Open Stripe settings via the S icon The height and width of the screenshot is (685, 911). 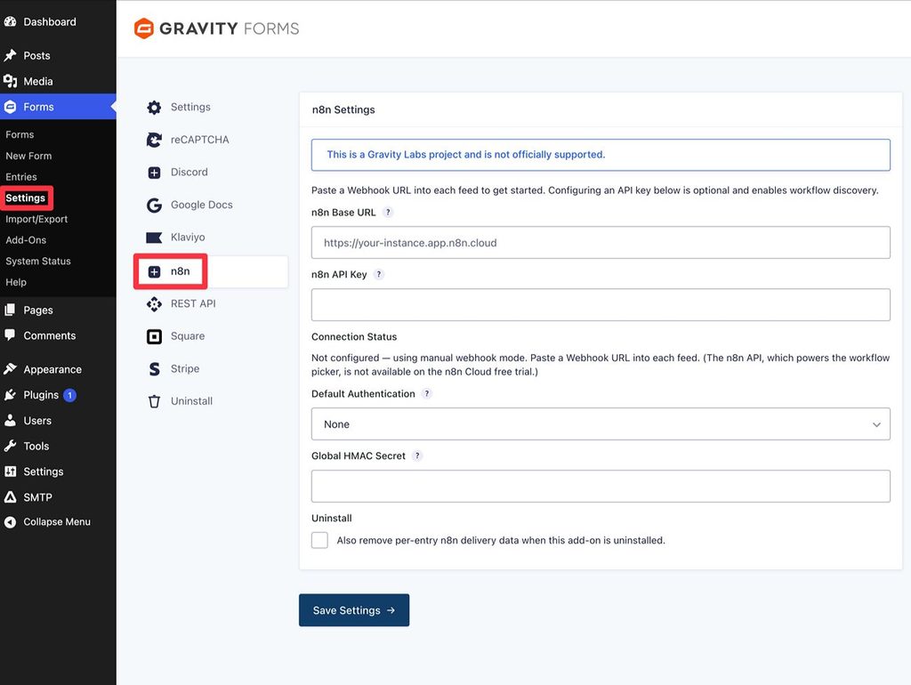coord(154,369)
